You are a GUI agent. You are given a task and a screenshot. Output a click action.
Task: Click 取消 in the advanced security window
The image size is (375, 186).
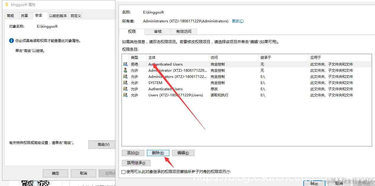(x=339, y=183)
